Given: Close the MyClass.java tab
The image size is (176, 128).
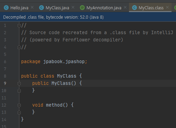Looking at the screenshot, I should tap(73, 8).
